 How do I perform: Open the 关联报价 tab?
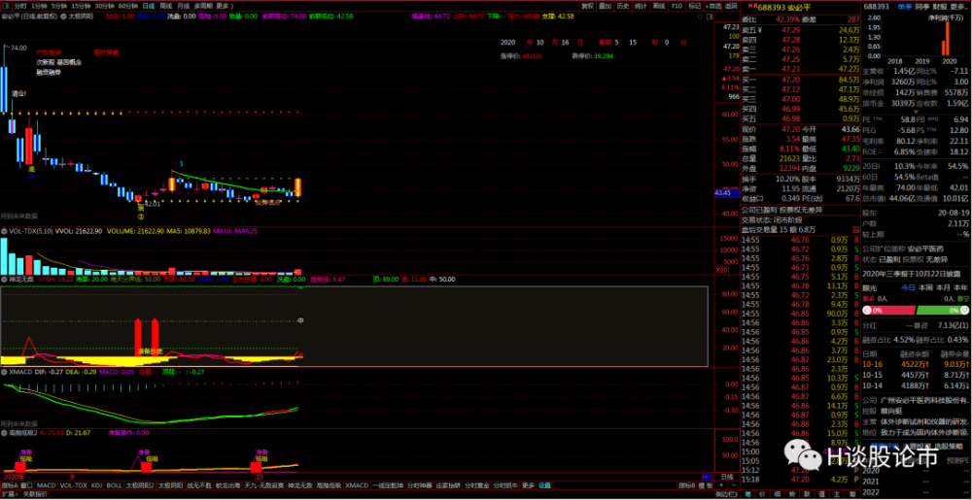pos(35,494)
